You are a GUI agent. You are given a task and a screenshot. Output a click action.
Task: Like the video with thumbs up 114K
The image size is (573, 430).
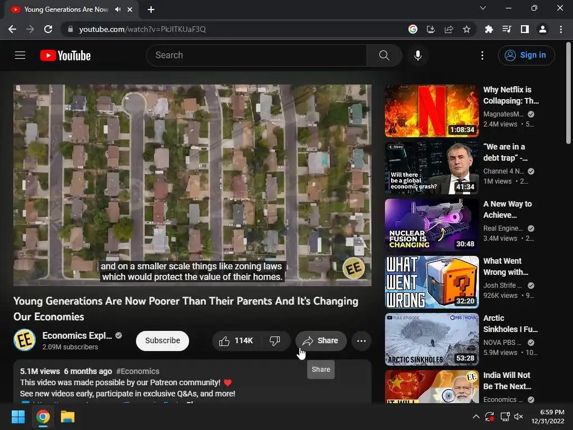(236, 341)
